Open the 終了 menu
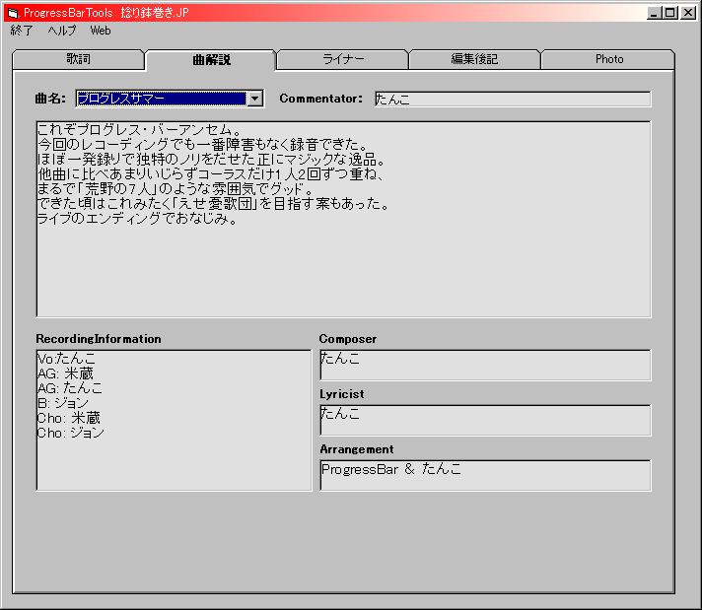The height and width of the screenshot is (610, 702). [x=22, y=31]
